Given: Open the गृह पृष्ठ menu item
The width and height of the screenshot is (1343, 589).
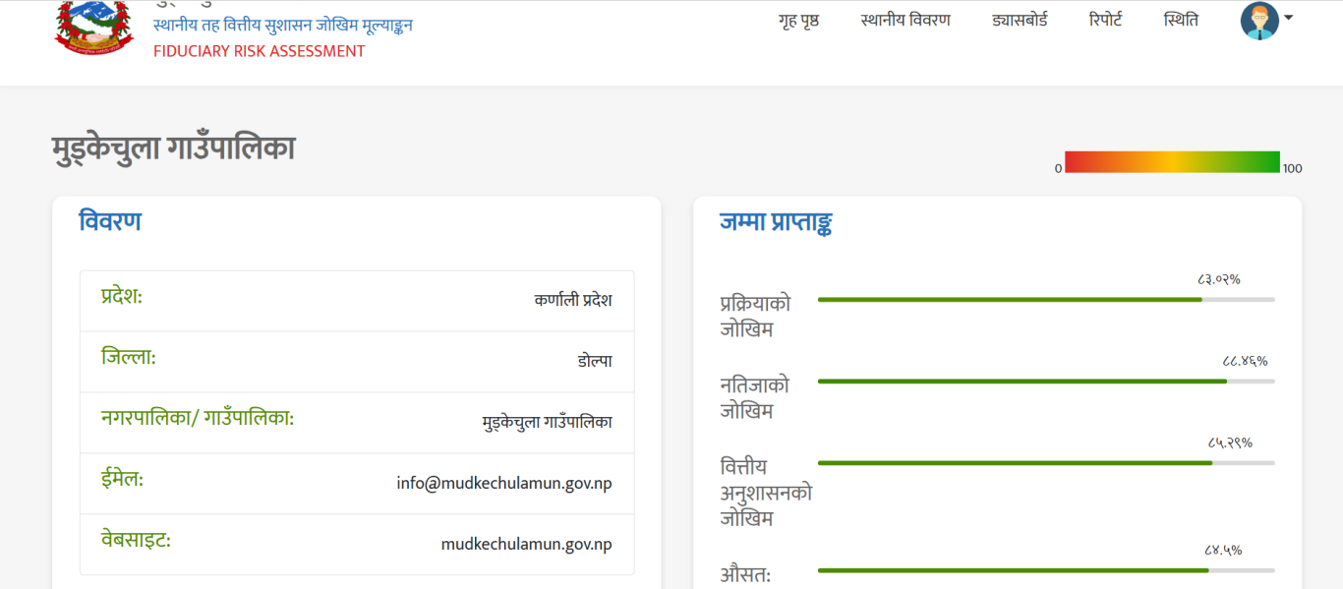Looking at the screenshot, I should tap(798, 20).
